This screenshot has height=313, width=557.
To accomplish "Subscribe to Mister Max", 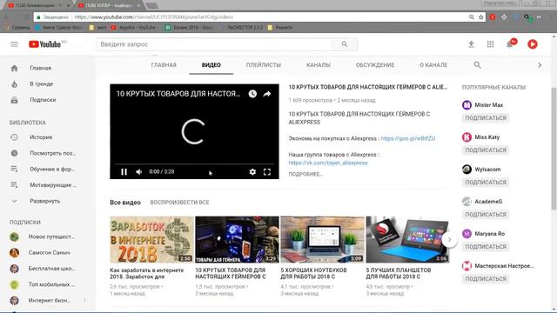I will [x=486, y=118].
